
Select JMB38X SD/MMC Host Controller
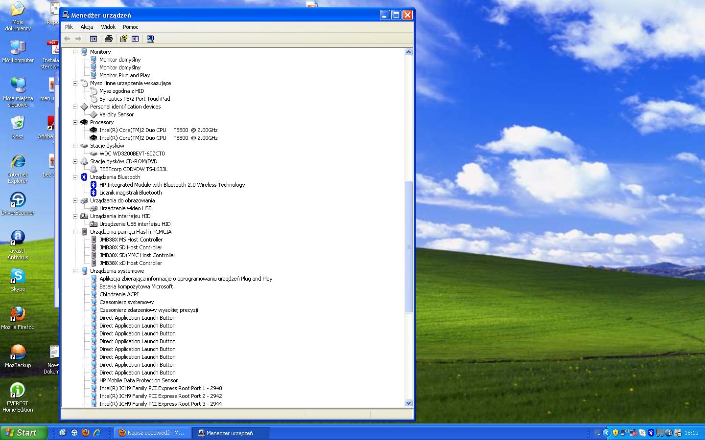coord(137,255)
